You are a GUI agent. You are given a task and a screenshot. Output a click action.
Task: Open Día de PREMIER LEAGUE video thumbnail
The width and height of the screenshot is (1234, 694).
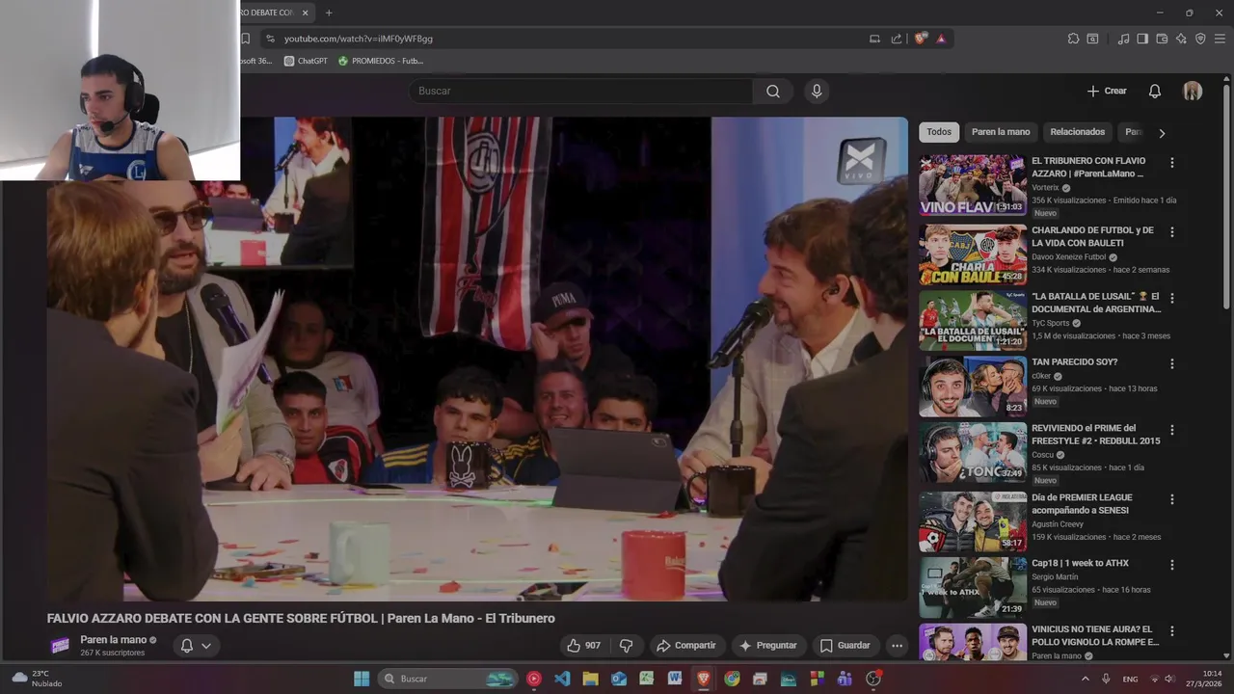point(973,521)
